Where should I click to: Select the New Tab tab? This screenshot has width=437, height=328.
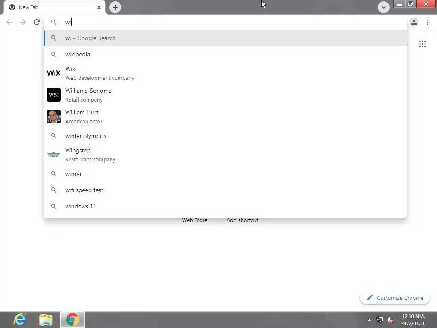tap(55, 7)
